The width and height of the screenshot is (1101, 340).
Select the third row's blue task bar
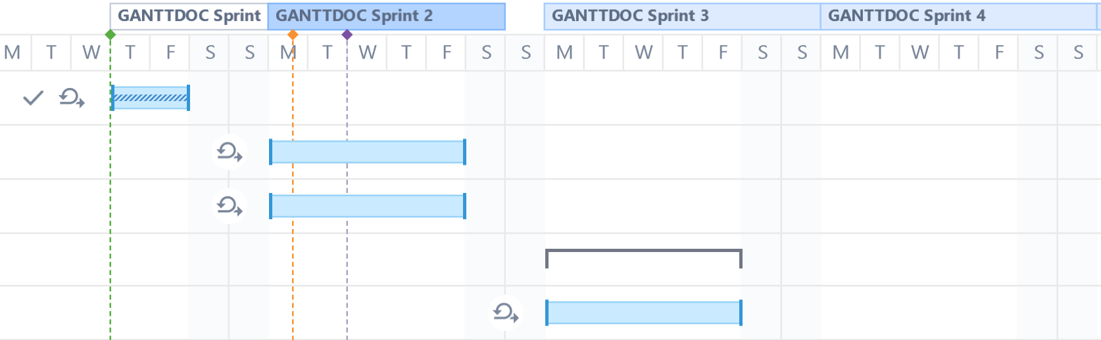tap(368, 206)
